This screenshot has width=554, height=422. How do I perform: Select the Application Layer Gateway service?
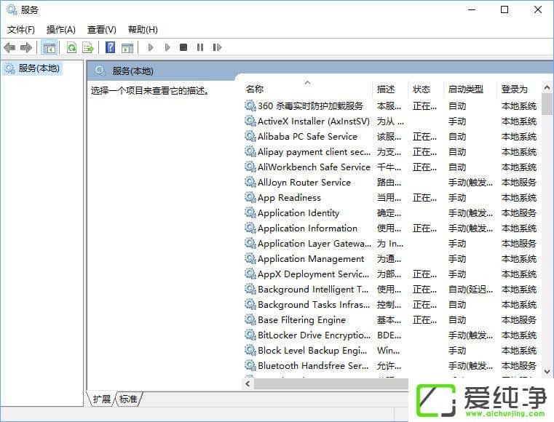391,243
